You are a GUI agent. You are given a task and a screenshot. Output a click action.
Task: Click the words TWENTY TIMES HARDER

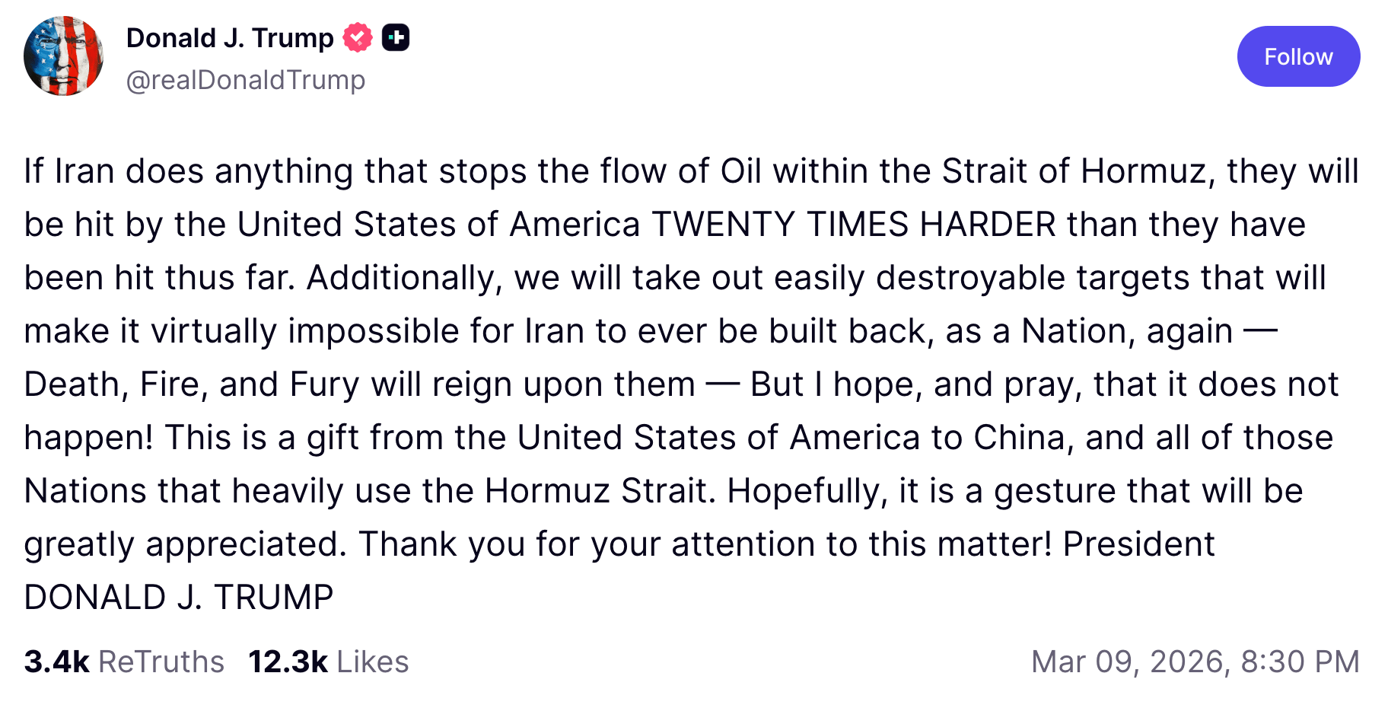click(854, 225)
